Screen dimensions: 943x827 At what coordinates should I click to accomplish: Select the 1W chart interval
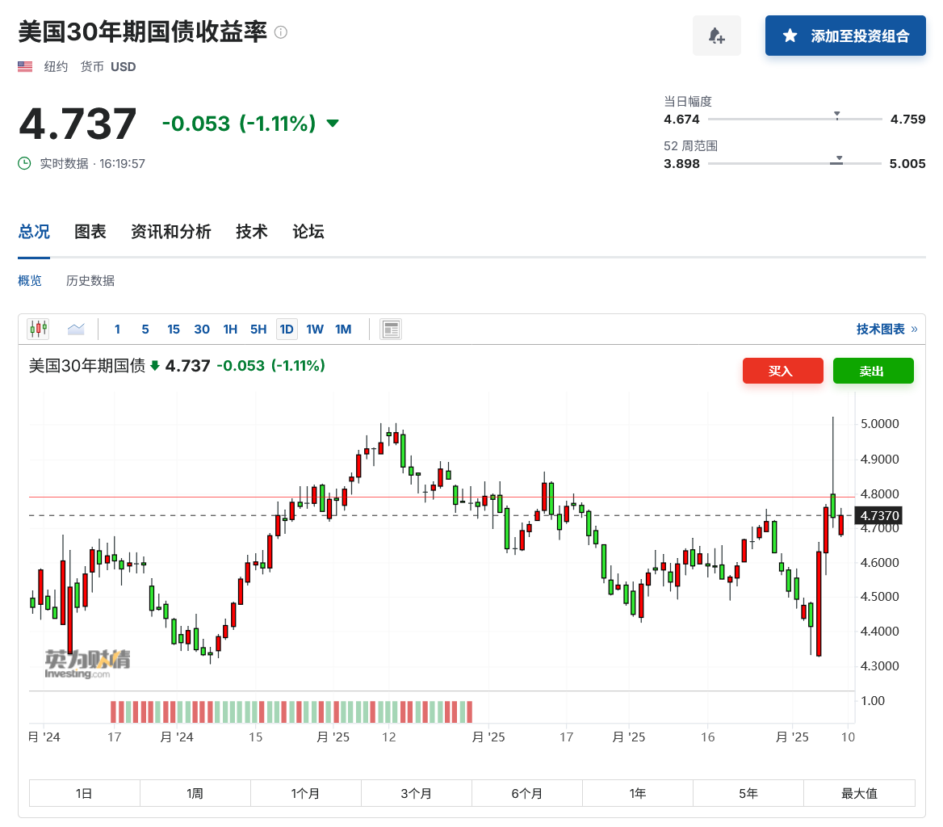[x=315, y=329]
